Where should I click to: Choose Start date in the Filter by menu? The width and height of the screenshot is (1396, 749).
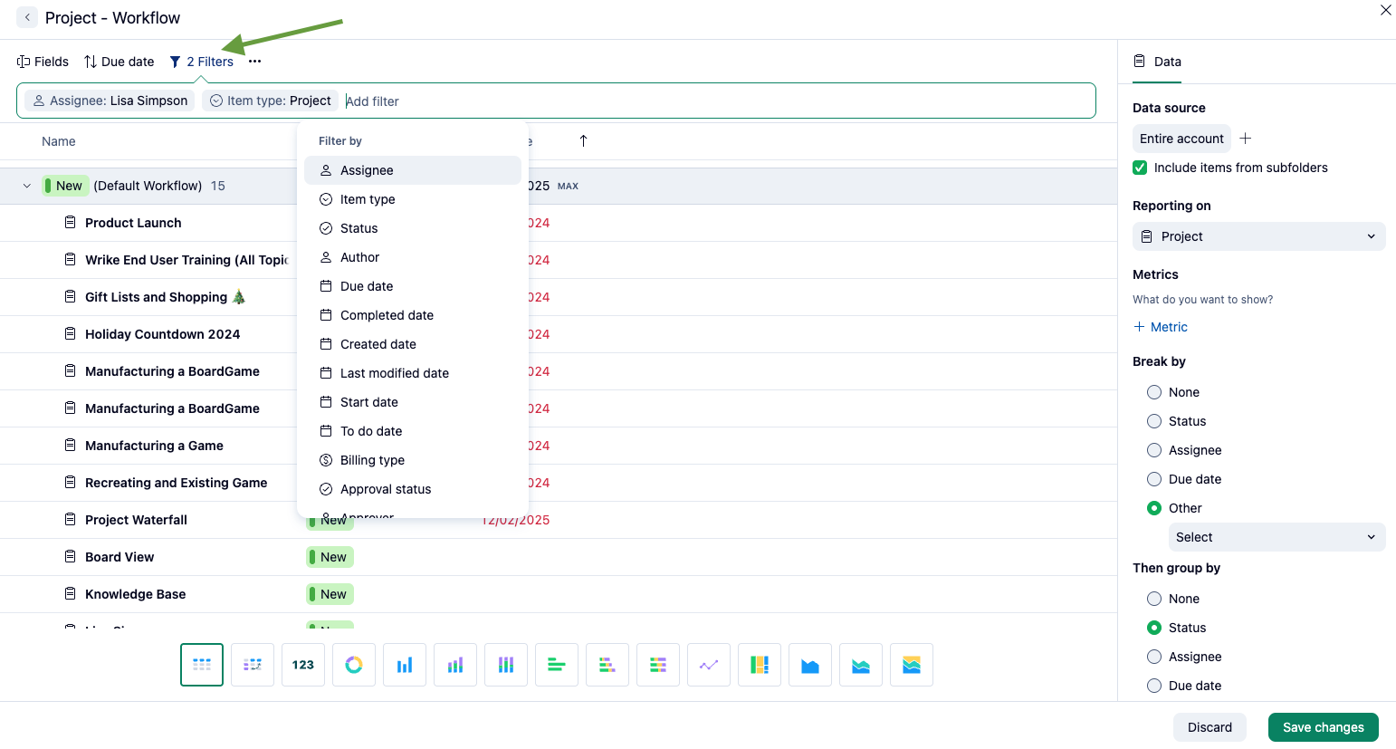click(x=413, y=402)
